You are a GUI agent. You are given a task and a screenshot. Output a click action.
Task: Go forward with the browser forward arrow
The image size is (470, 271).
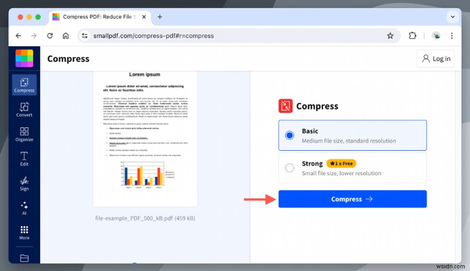coord(34,36)
